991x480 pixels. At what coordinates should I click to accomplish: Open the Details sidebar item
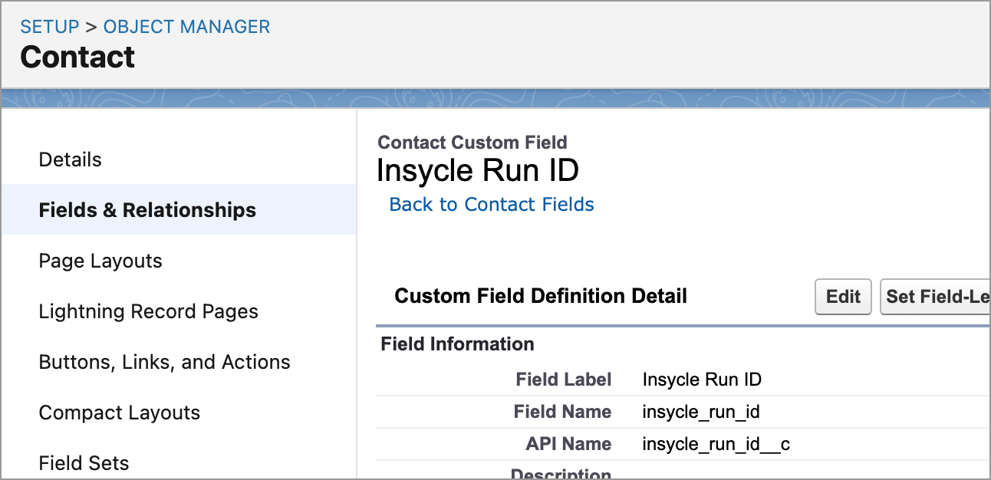click(x=71, y=159)
